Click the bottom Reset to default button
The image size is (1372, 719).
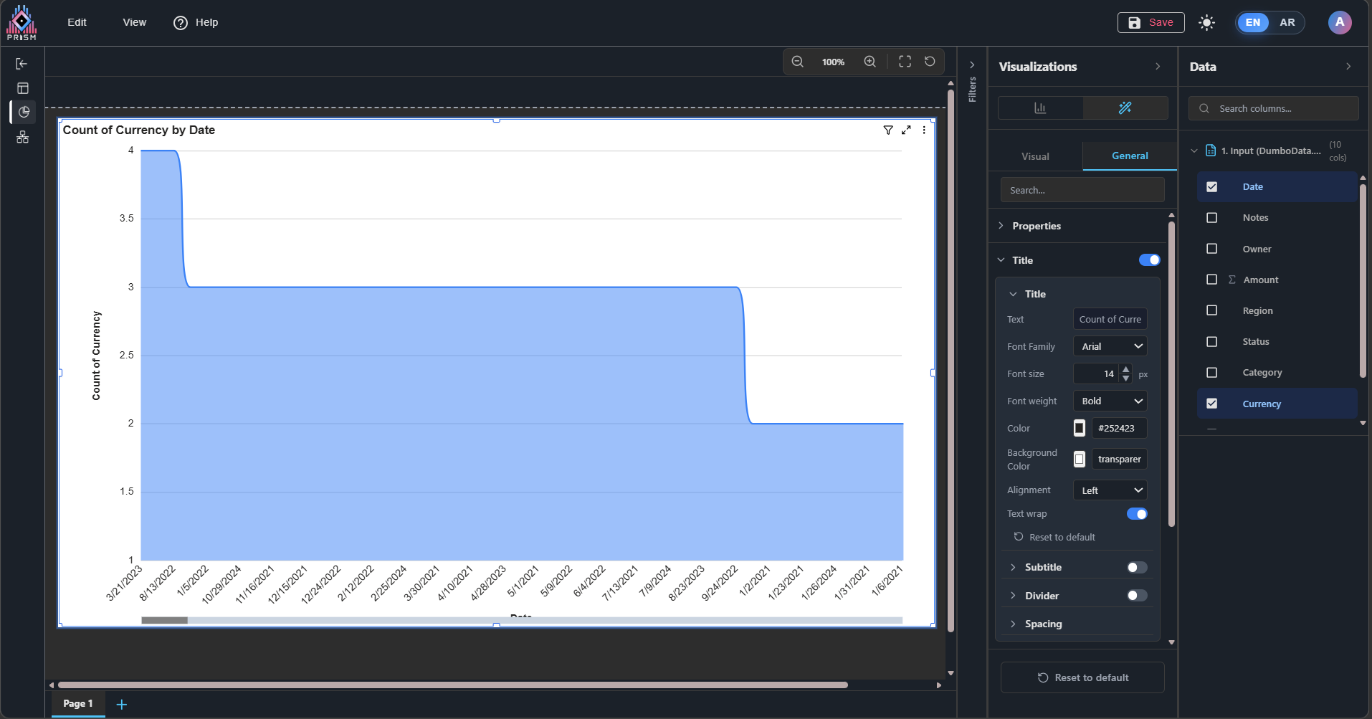click(x=1082, y=677)
